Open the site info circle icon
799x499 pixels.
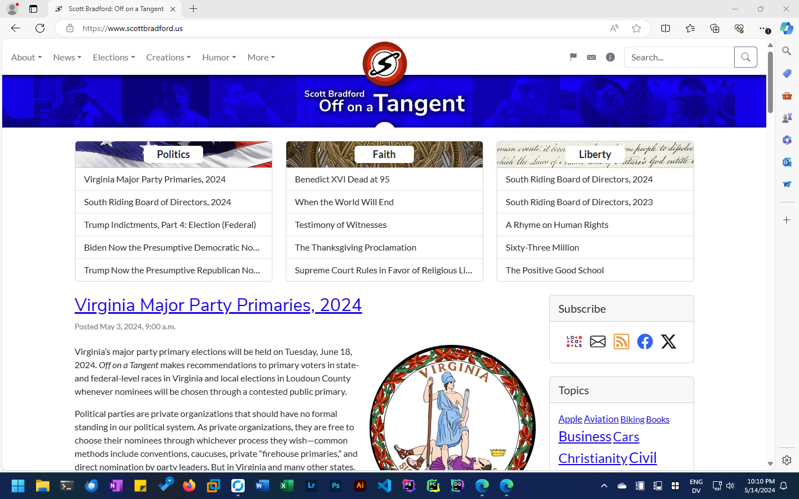[610, 57]
